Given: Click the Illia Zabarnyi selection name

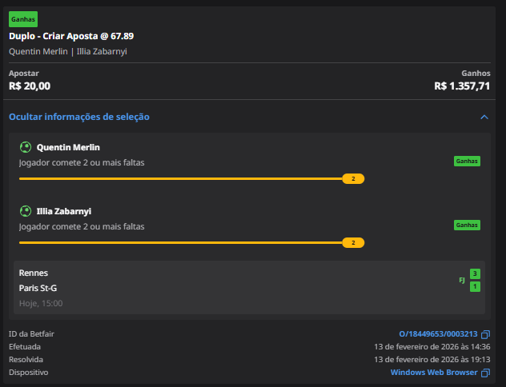Looking at the screenshot, I should [x=64, y=211].
